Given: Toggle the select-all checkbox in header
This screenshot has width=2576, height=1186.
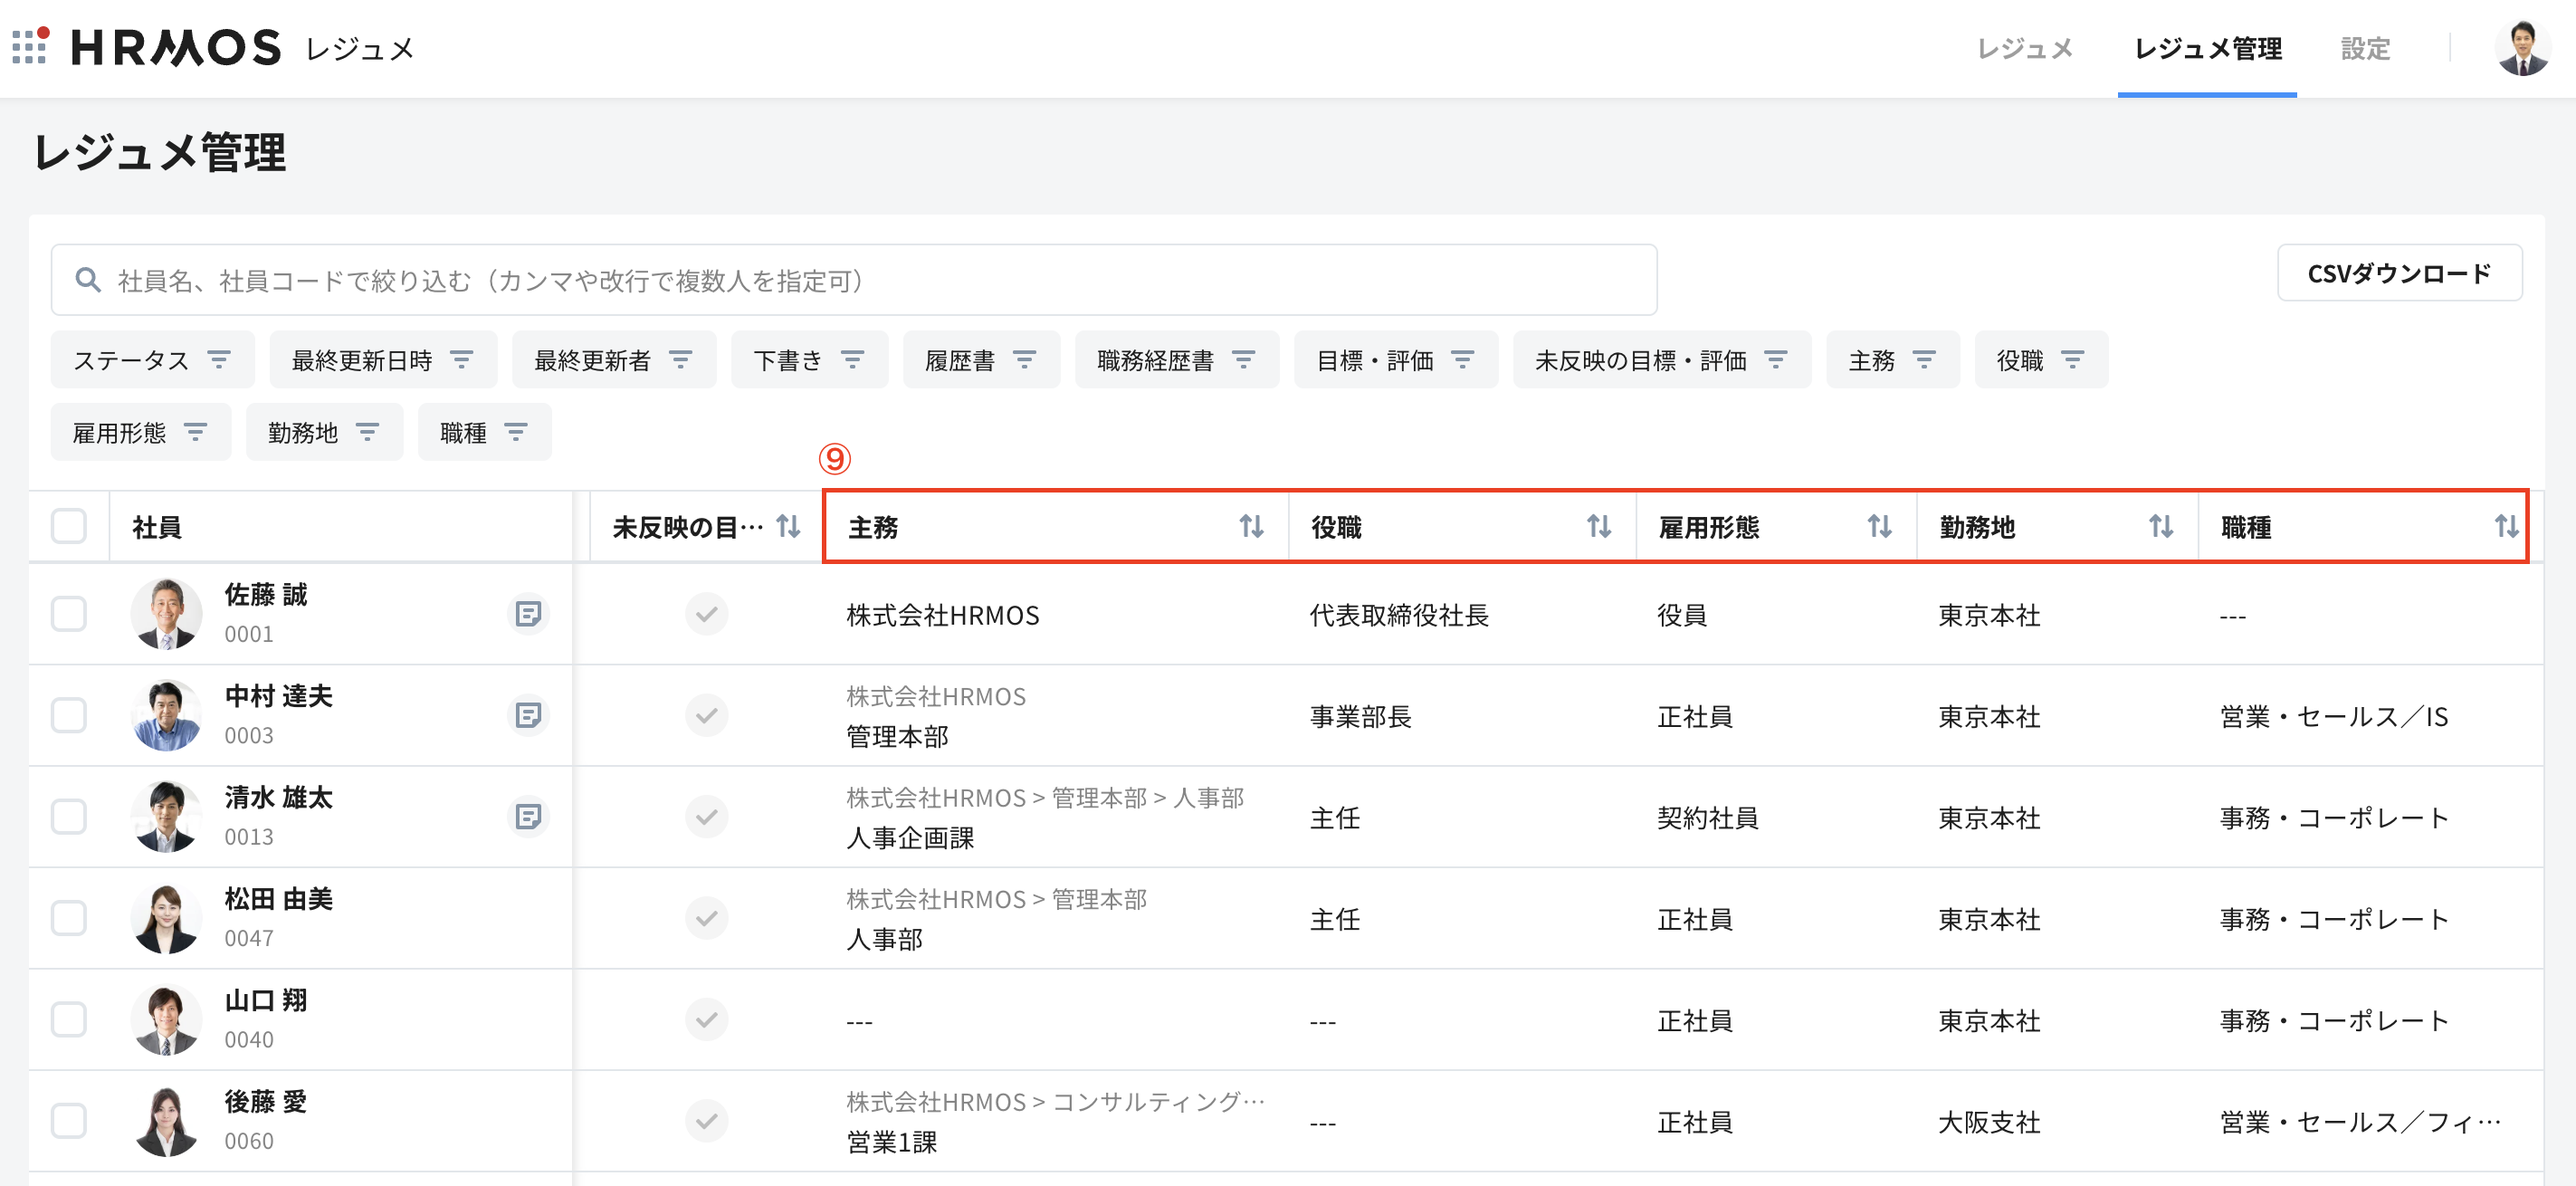Looking at the screenshot, I should point(69,526).
